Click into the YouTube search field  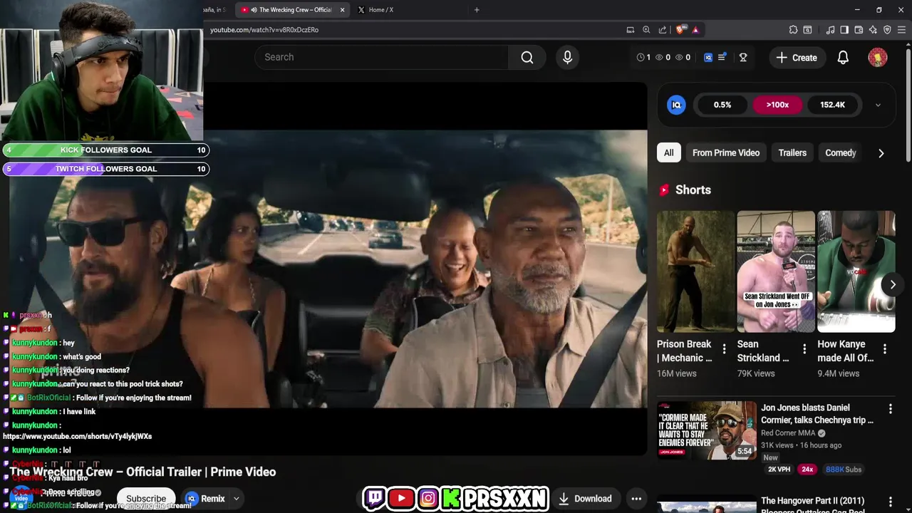[x=381, y=58]
